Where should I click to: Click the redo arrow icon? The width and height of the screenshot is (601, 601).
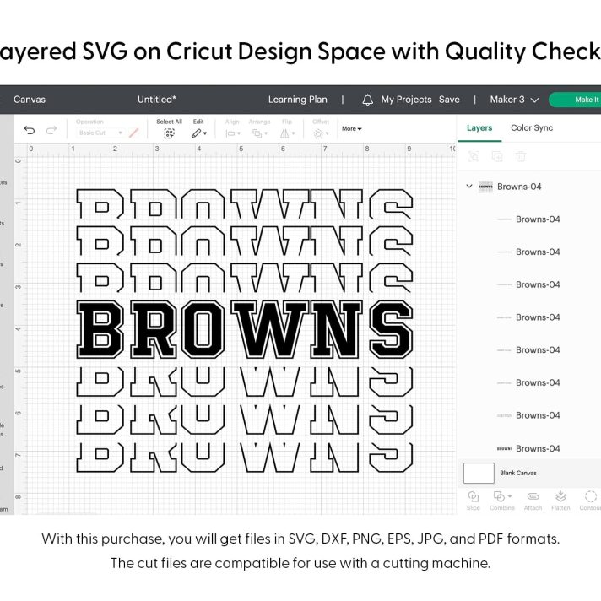pos(51,130)
